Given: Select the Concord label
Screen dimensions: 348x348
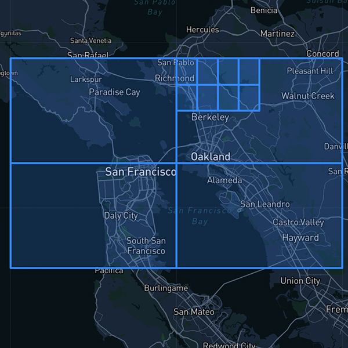Looking at the screenshot, I should click(x=322, y=54).
